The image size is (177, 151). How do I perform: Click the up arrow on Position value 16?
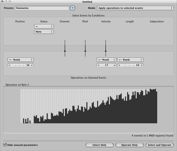click(x=32, y=65)
